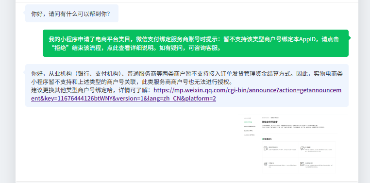This screenshot has height=183, width=370.
Task: Click the green user message bubble
Action: point(196,43)
